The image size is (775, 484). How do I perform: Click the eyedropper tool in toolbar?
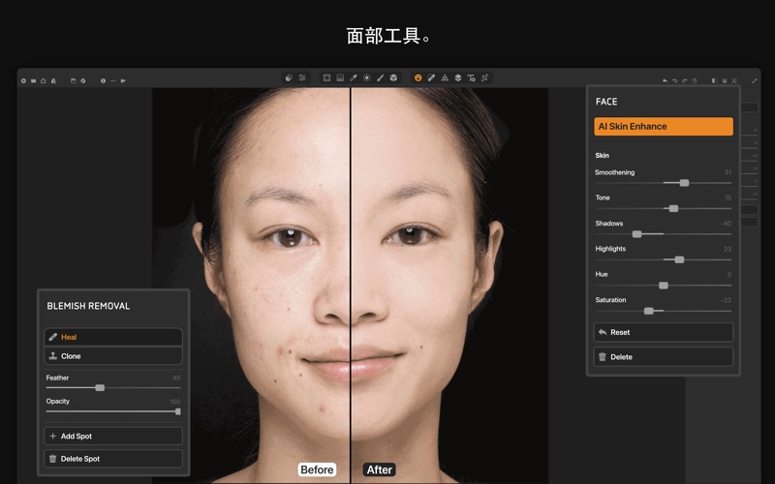[x=354, y=77]
